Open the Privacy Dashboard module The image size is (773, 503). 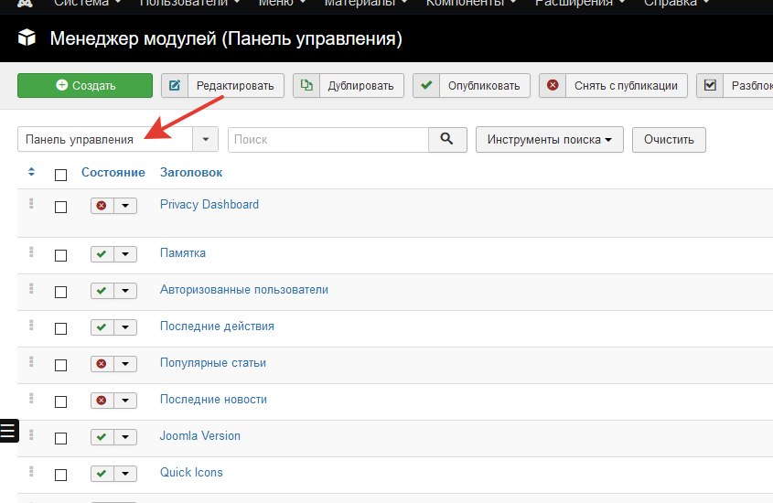209,205
